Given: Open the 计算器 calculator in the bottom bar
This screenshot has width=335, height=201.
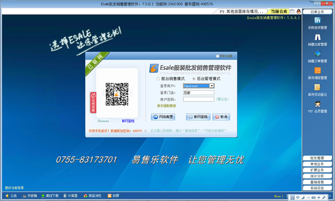Looking at the screenshot, I should click(70, 196).
